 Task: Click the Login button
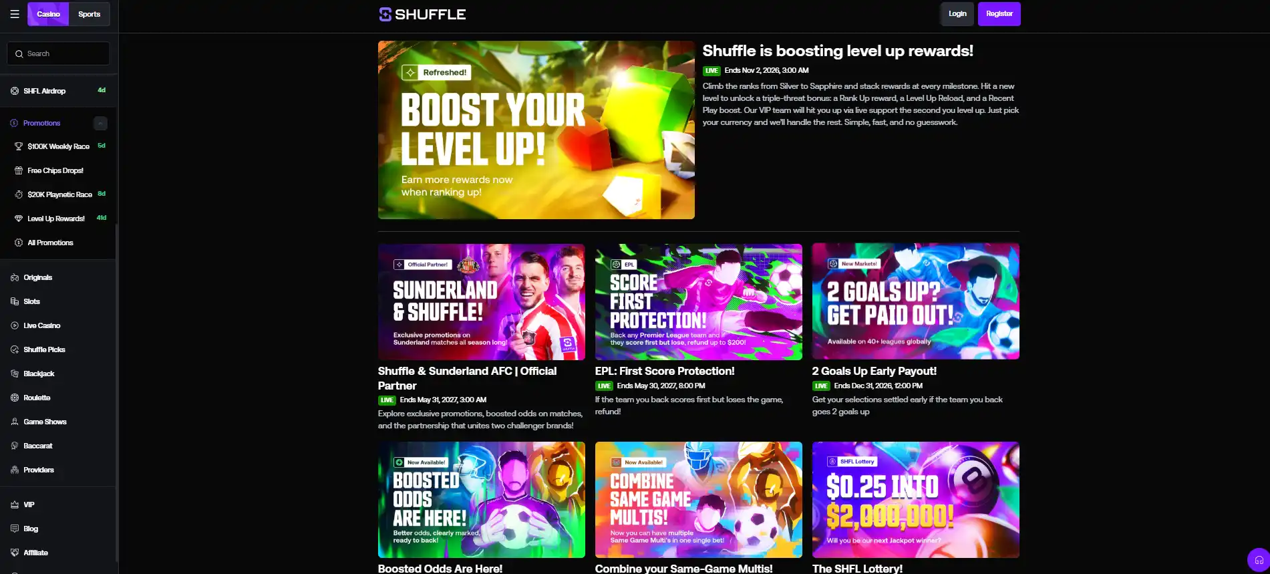point(957,14)
